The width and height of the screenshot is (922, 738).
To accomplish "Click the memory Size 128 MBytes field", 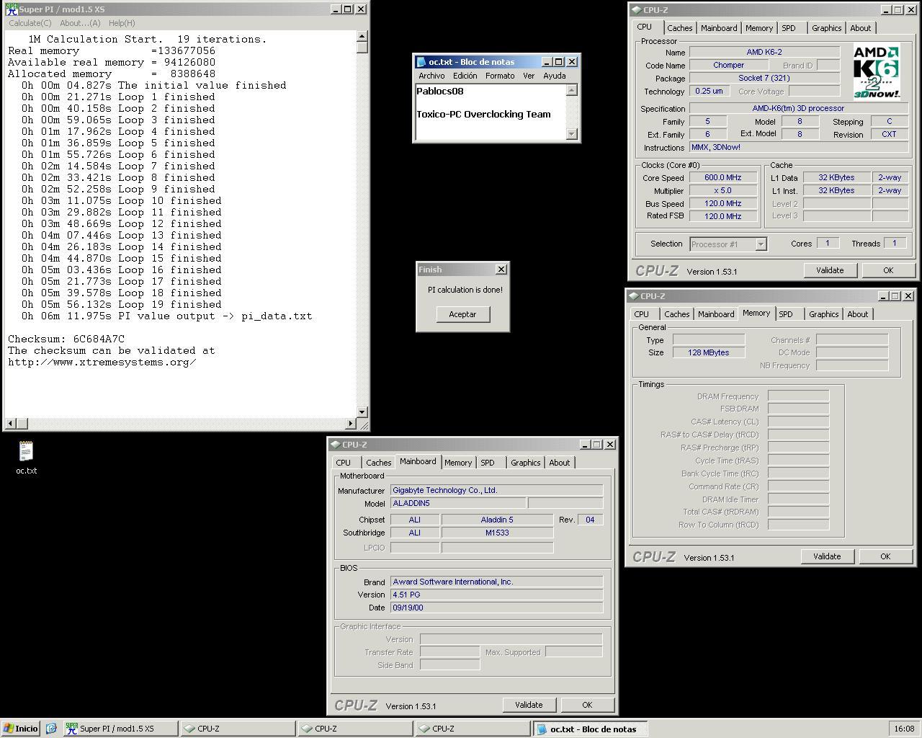I will tap(709, 352).
